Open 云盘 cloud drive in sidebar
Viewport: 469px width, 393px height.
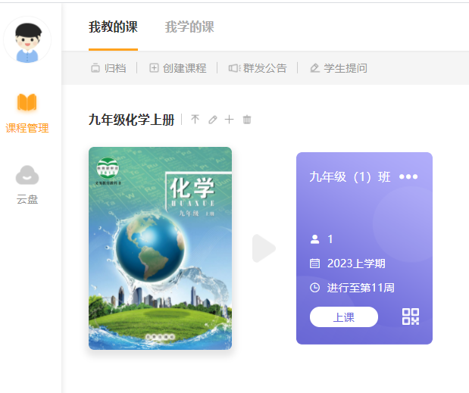pyautogui.click(x=27, y=186)
